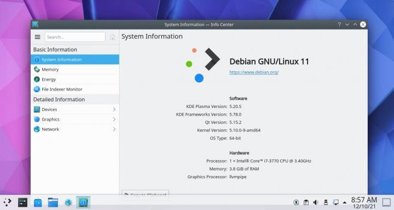The height and width of the screenshot is (210, 394).
Task: Click the Devices category icon
Action: pos(37,109)
